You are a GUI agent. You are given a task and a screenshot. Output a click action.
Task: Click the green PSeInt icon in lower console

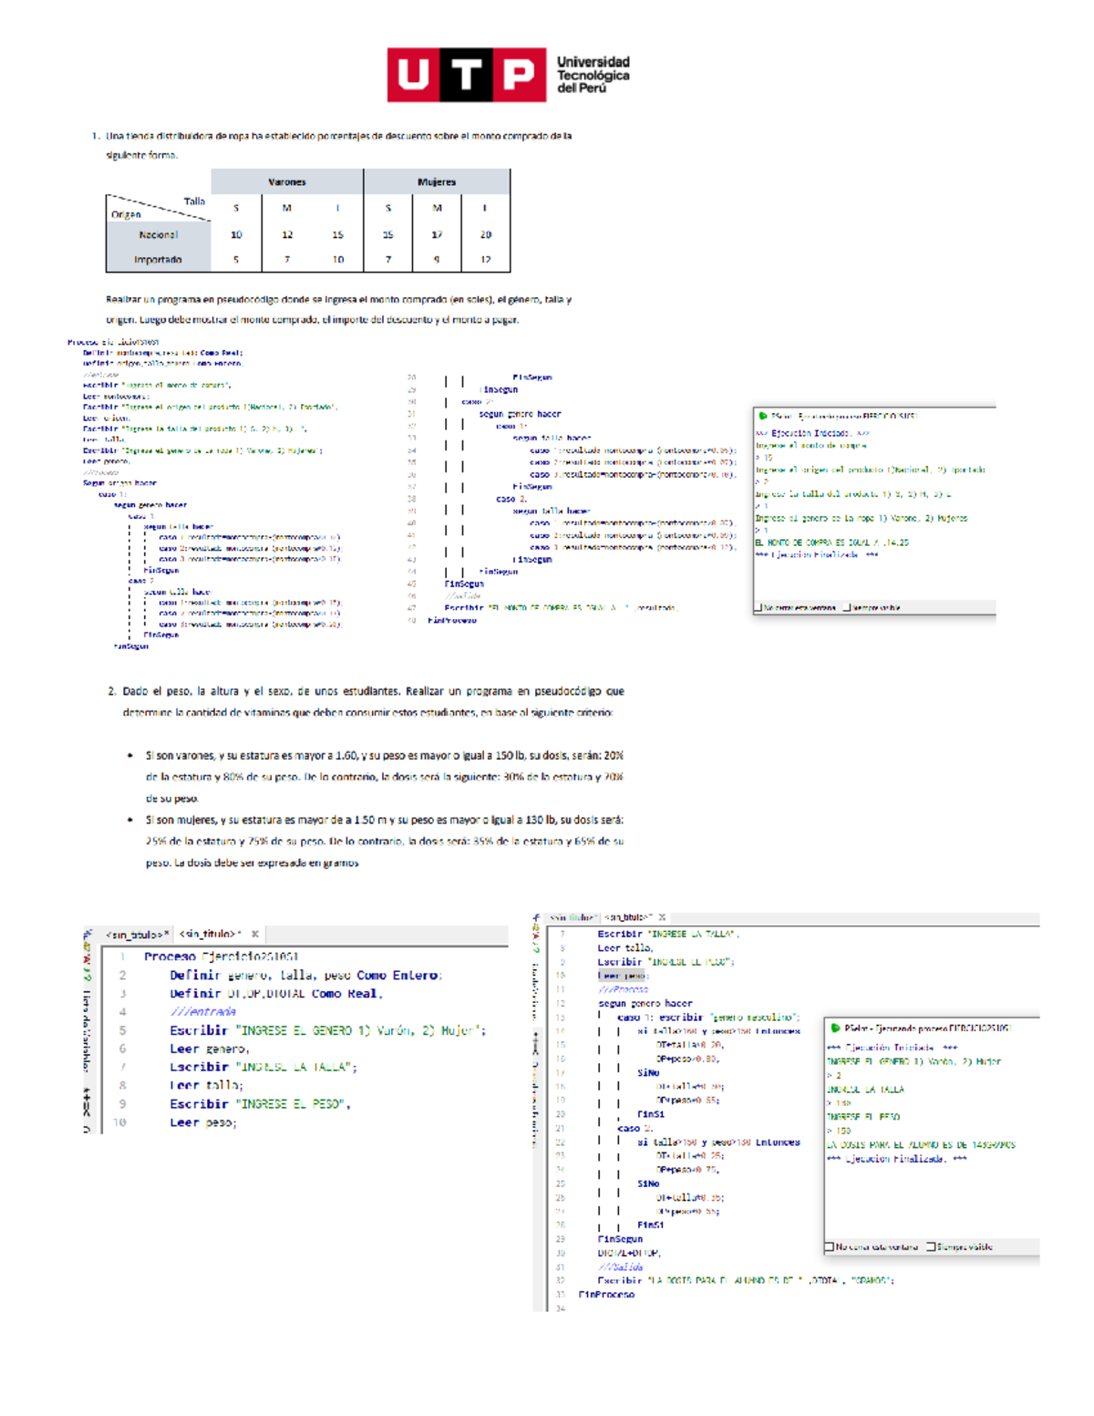coord(834,1028)
